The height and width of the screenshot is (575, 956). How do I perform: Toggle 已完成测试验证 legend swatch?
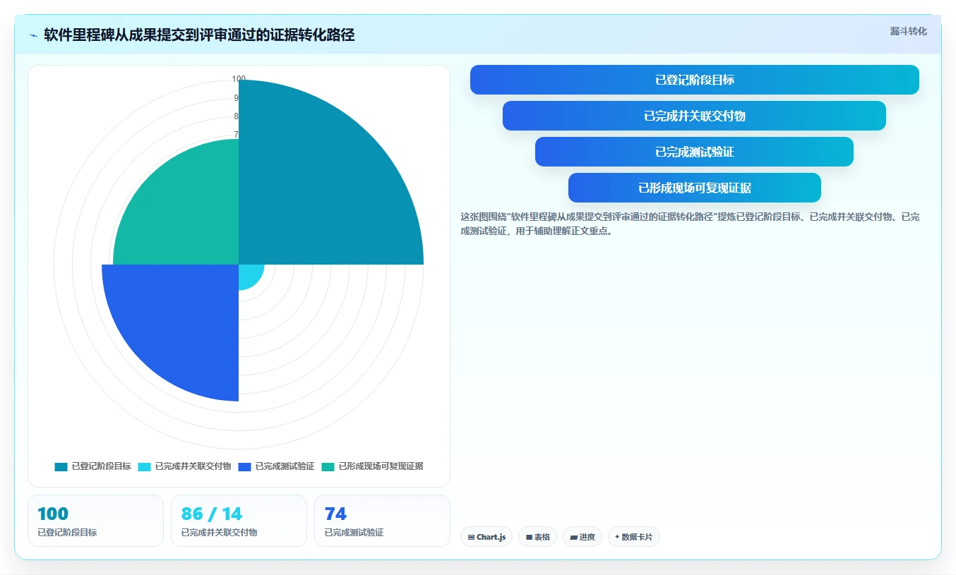[x=245, y=466]
